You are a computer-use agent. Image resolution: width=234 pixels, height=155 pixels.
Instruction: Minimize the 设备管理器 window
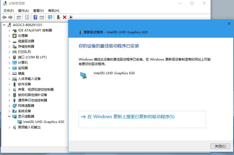(180, 3)
